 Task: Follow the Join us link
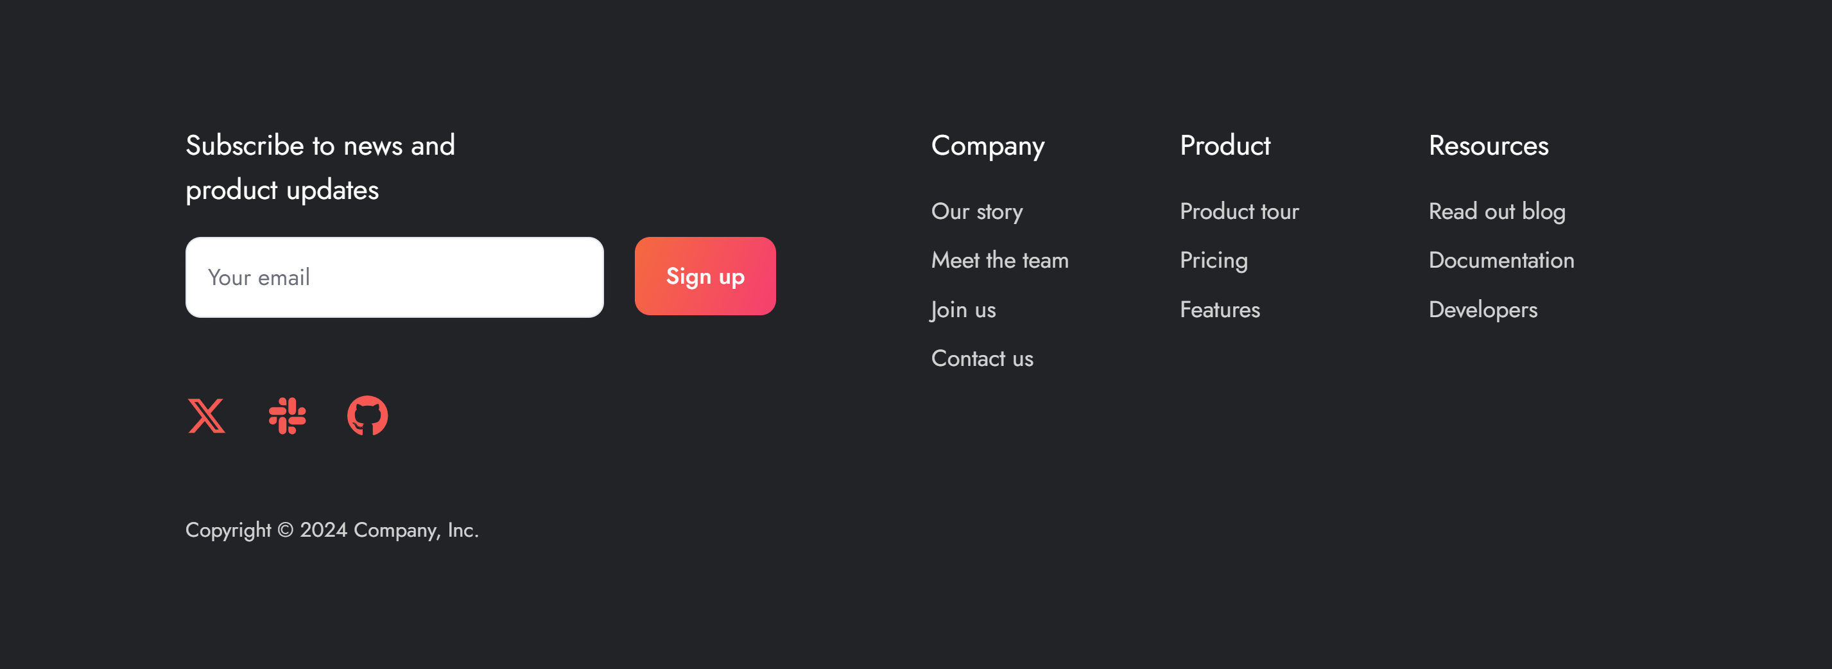[x=963, y=310]
